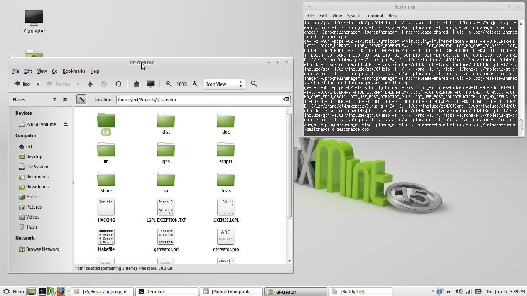Viewport: 527px width, 296px height.
Task: Switch to Terminal taskbar window
Action: [x=167, y=292]
